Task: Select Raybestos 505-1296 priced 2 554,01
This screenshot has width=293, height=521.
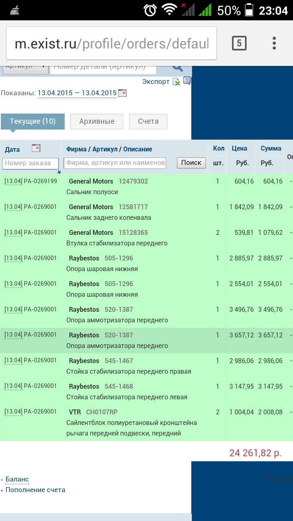Action: [119, 284]
